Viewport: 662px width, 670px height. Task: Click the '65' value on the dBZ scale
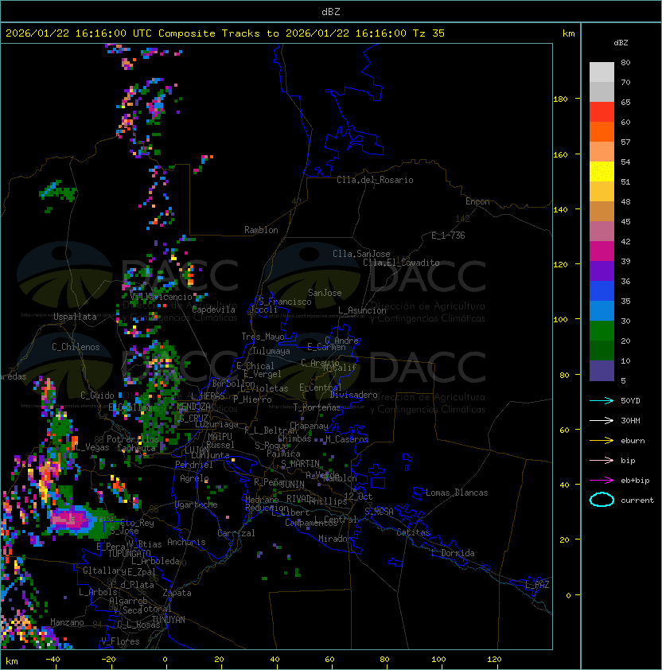click(625, 102)
